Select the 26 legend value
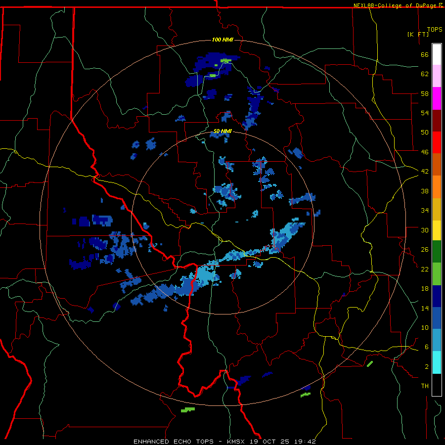This screenshot has width=445, height=445. coord(425,250)
